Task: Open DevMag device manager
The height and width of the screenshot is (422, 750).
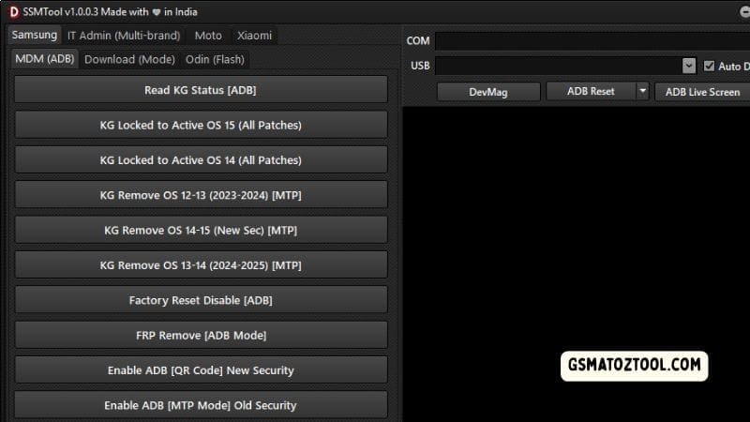Action: [488, 91]
